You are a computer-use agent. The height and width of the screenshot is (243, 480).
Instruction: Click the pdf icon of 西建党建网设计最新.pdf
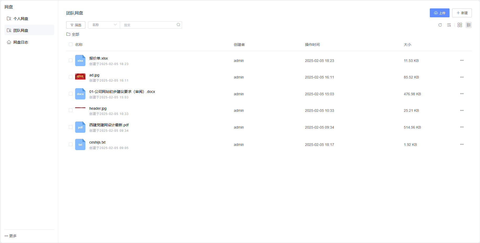click(80, 127)
